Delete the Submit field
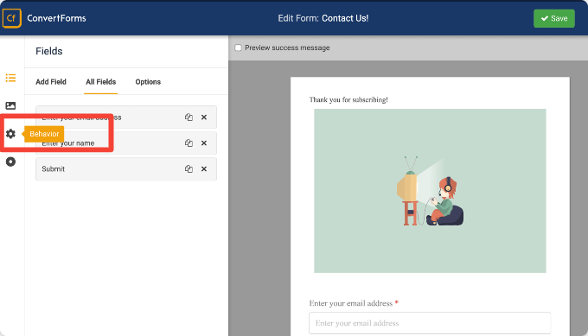Viewport: 588px width, 336px height. [204, 169]
